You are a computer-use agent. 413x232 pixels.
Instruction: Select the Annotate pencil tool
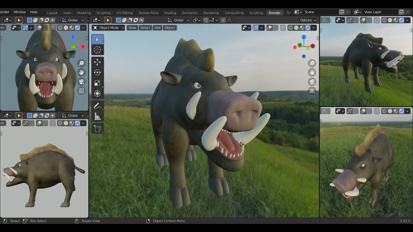point(97,106)
